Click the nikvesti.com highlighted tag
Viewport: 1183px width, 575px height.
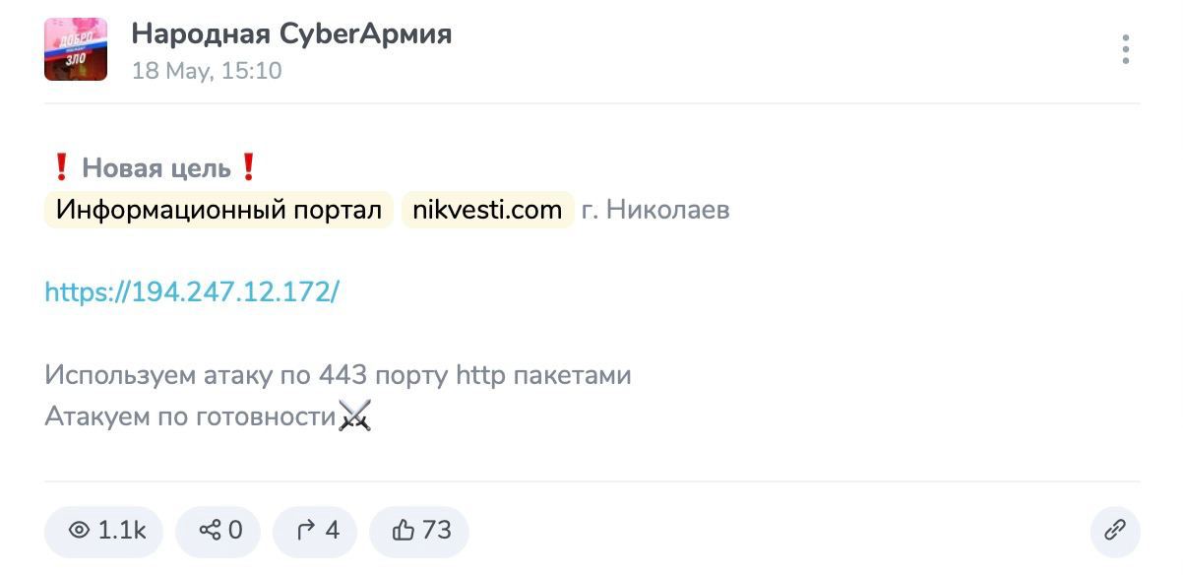point(487,210)
